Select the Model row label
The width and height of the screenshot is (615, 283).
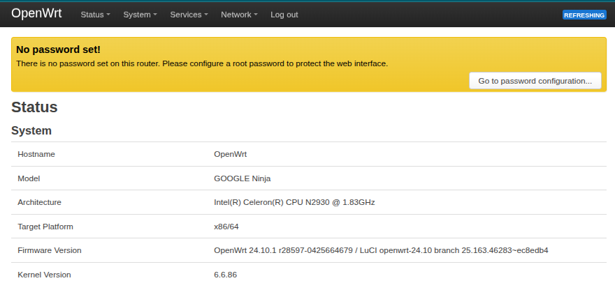click(29, 178)
